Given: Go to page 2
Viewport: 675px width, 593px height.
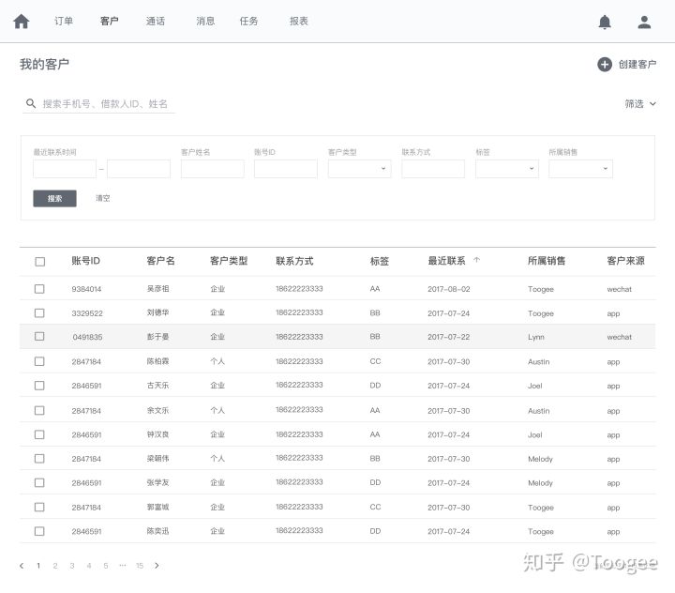Looking at the screenshot, I should 55,566.
